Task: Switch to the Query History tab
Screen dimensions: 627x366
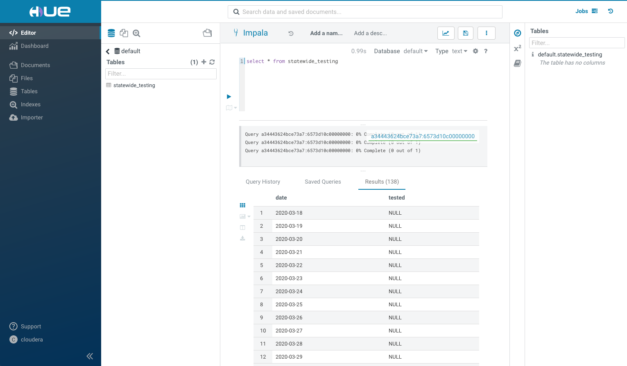Action: [x=263, y=182]
